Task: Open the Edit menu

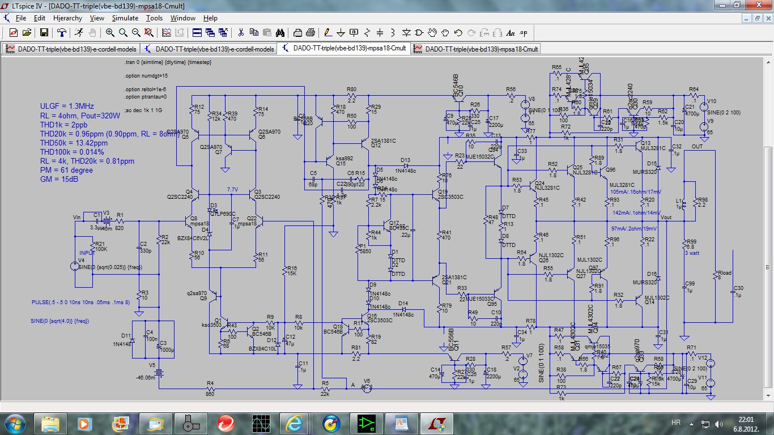Action: click(x=39, y=18)
